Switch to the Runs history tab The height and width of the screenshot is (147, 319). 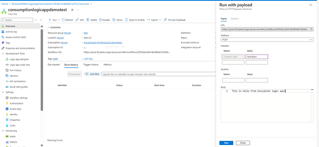(71, 65)
